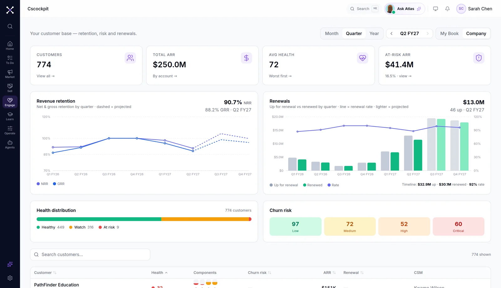Sort by Renewal column

tap(353, 273)
